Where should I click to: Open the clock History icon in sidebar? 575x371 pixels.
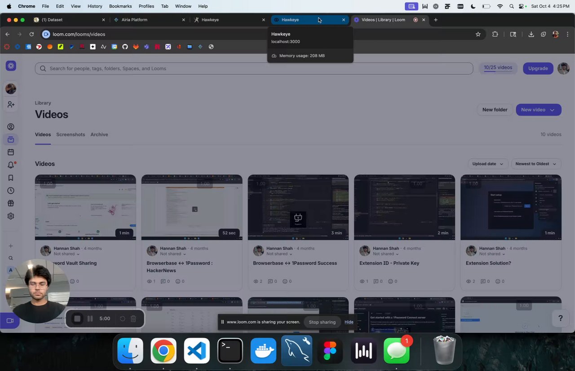pos(11,191)
